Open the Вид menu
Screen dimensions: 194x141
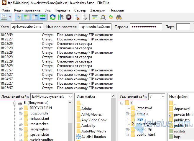coord(47,10)
